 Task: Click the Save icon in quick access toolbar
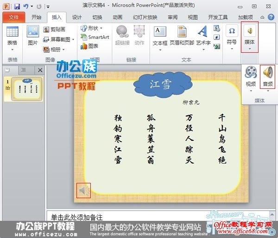pyautogui.click(x=17, y=6)
